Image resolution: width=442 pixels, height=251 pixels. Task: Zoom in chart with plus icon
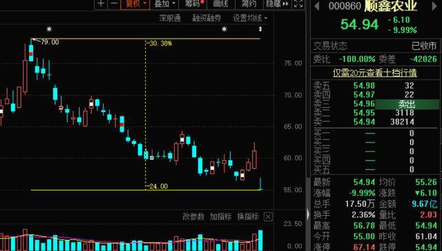[101, 4]
